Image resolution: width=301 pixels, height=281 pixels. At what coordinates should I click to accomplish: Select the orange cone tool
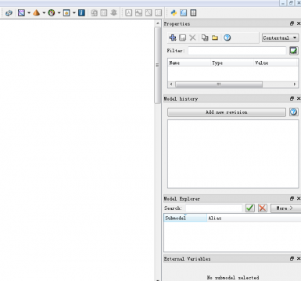click(x=37, y=12)
